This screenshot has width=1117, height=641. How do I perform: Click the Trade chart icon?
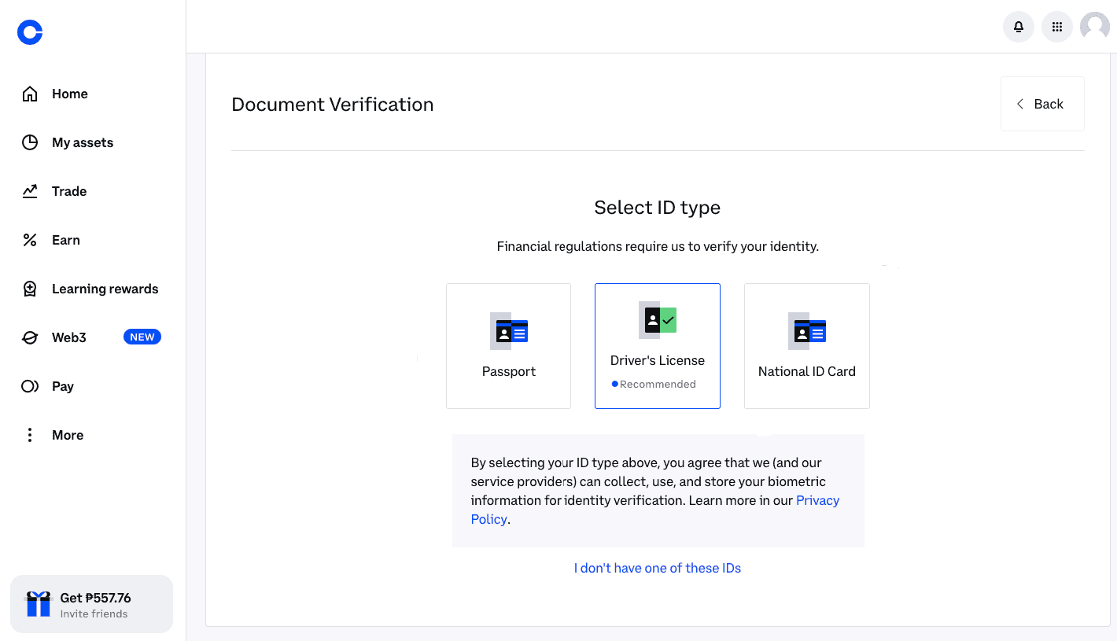tap(29, 191)
